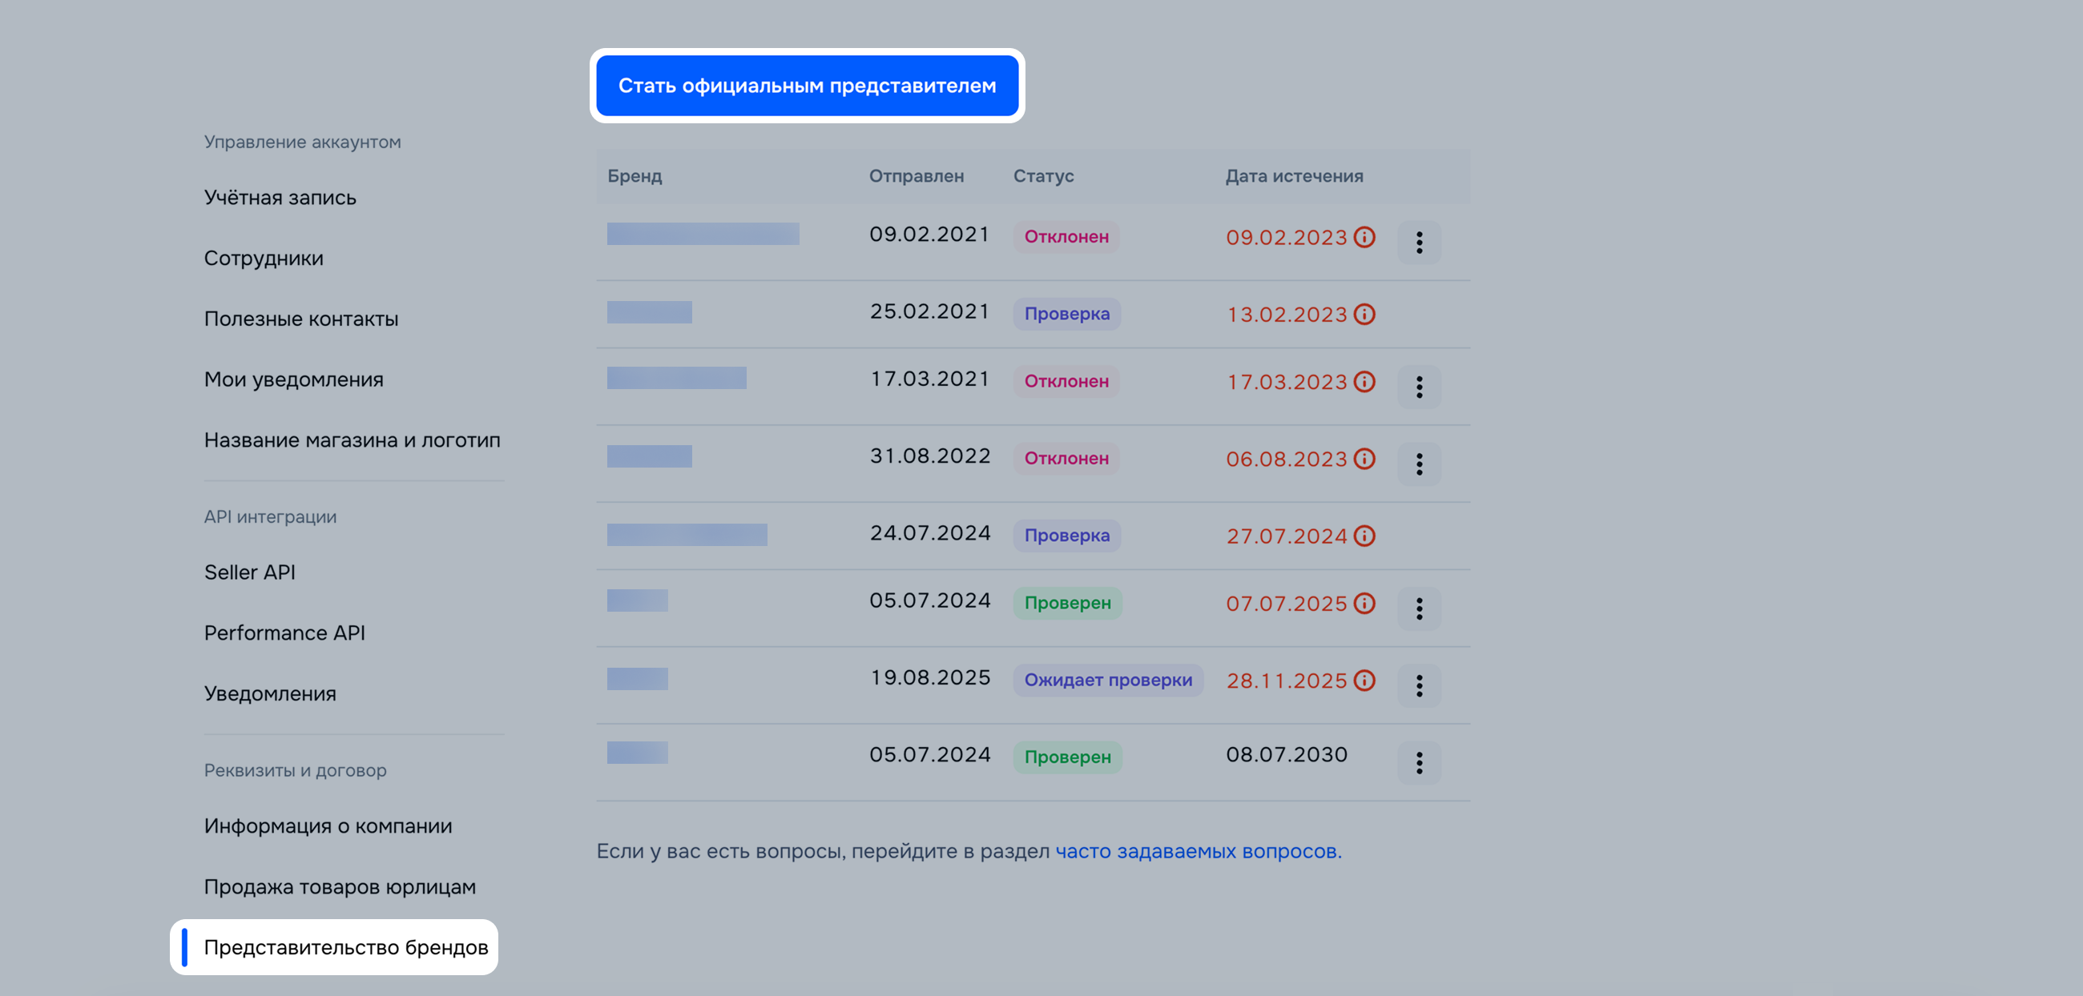Open three-dot menu for 31.08.2022 row
The width and height of the screenshot is (2083, 996).
tap(1419, 464)
